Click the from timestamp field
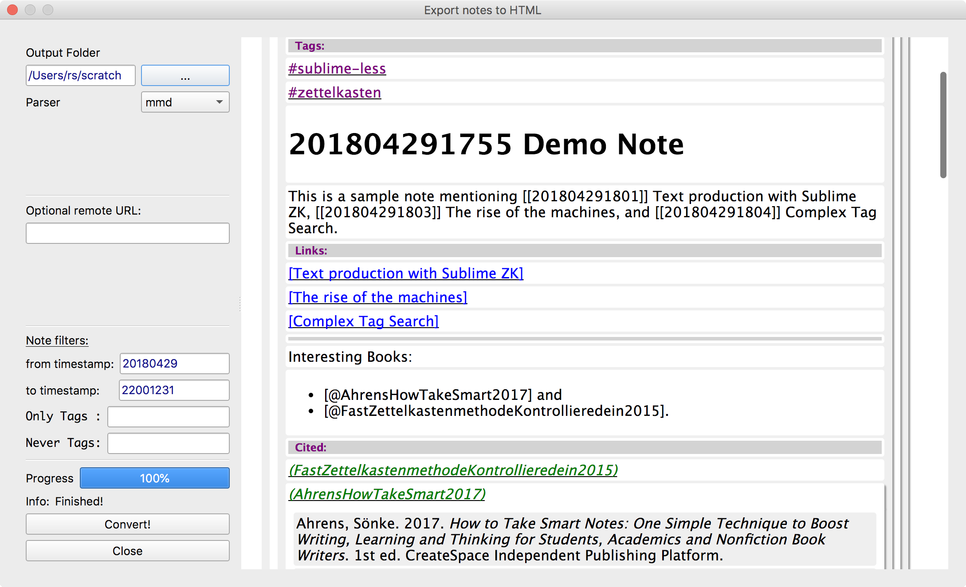 (x=174, y=364)
